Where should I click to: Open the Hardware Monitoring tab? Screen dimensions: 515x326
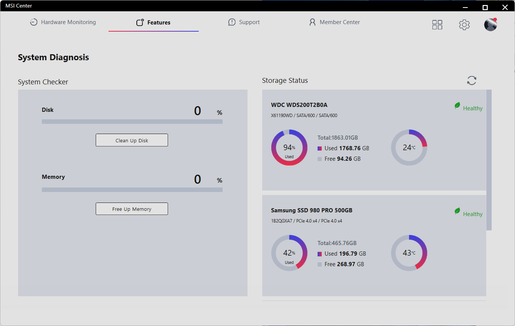coord(63,22)
